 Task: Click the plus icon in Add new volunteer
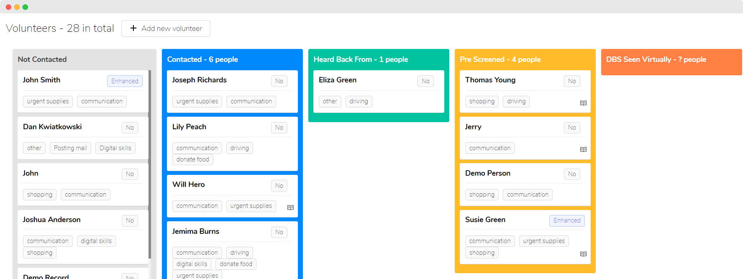tap(133, 28)
